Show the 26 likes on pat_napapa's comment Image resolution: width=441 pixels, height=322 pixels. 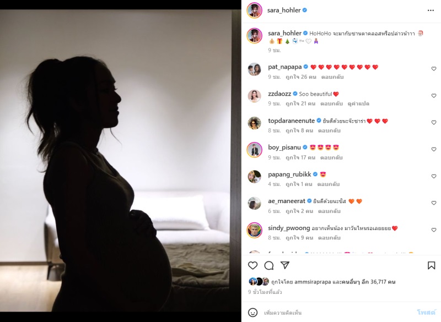pos(301,77)
